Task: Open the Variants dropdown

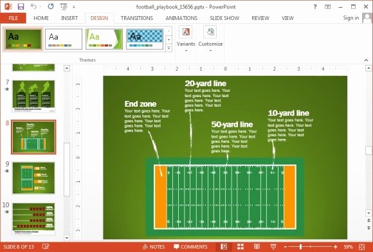Action: [186, 39]
